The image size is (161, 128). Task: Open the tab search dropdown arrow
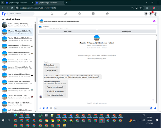coord(2,3)
